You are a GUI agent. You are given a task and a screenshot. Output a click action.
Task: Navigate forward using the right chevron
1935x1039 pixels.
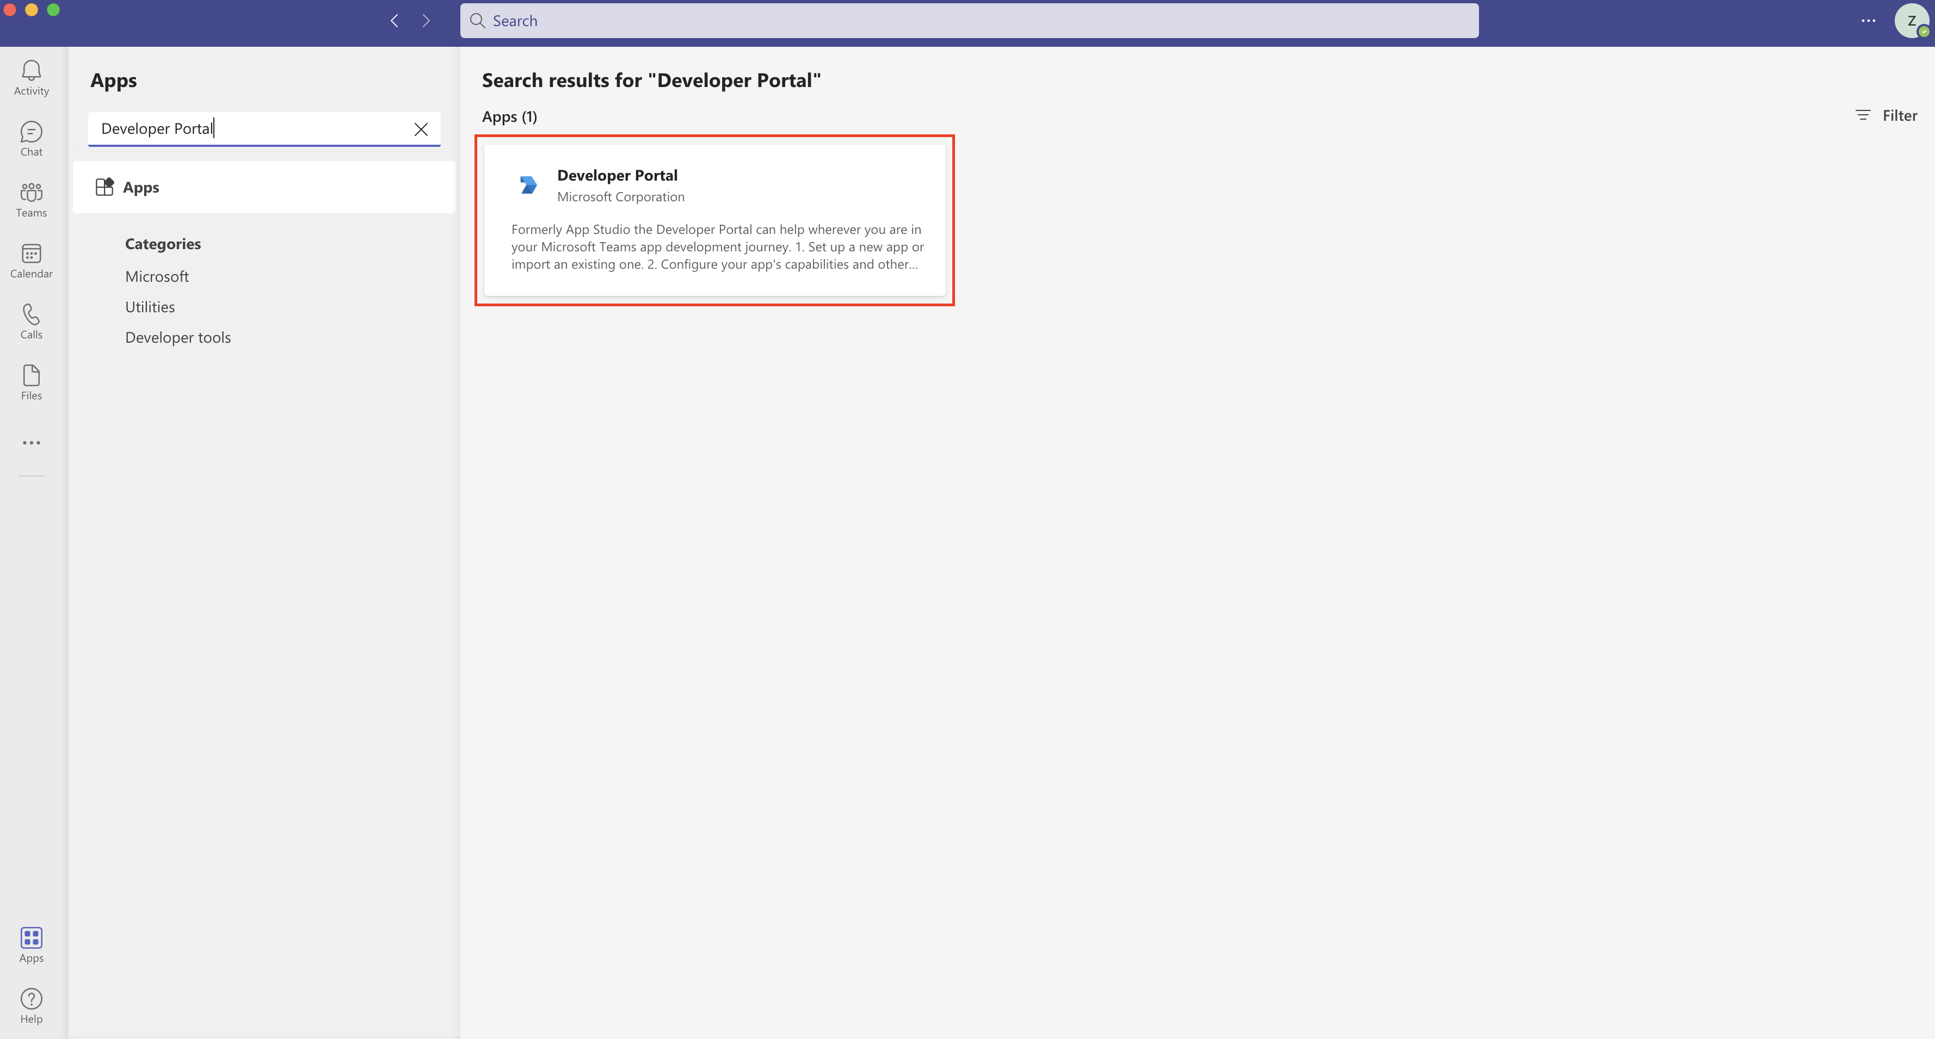426,20
